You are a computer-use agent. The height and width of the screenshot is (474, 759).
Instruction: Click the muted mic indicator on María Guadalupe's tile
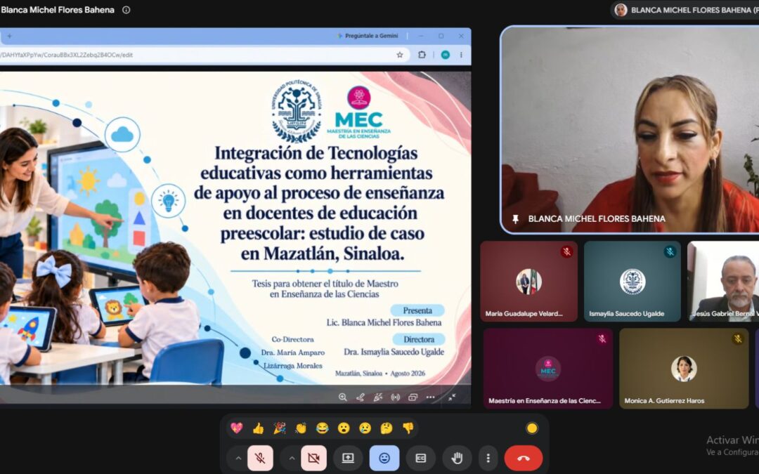[567, 251]
